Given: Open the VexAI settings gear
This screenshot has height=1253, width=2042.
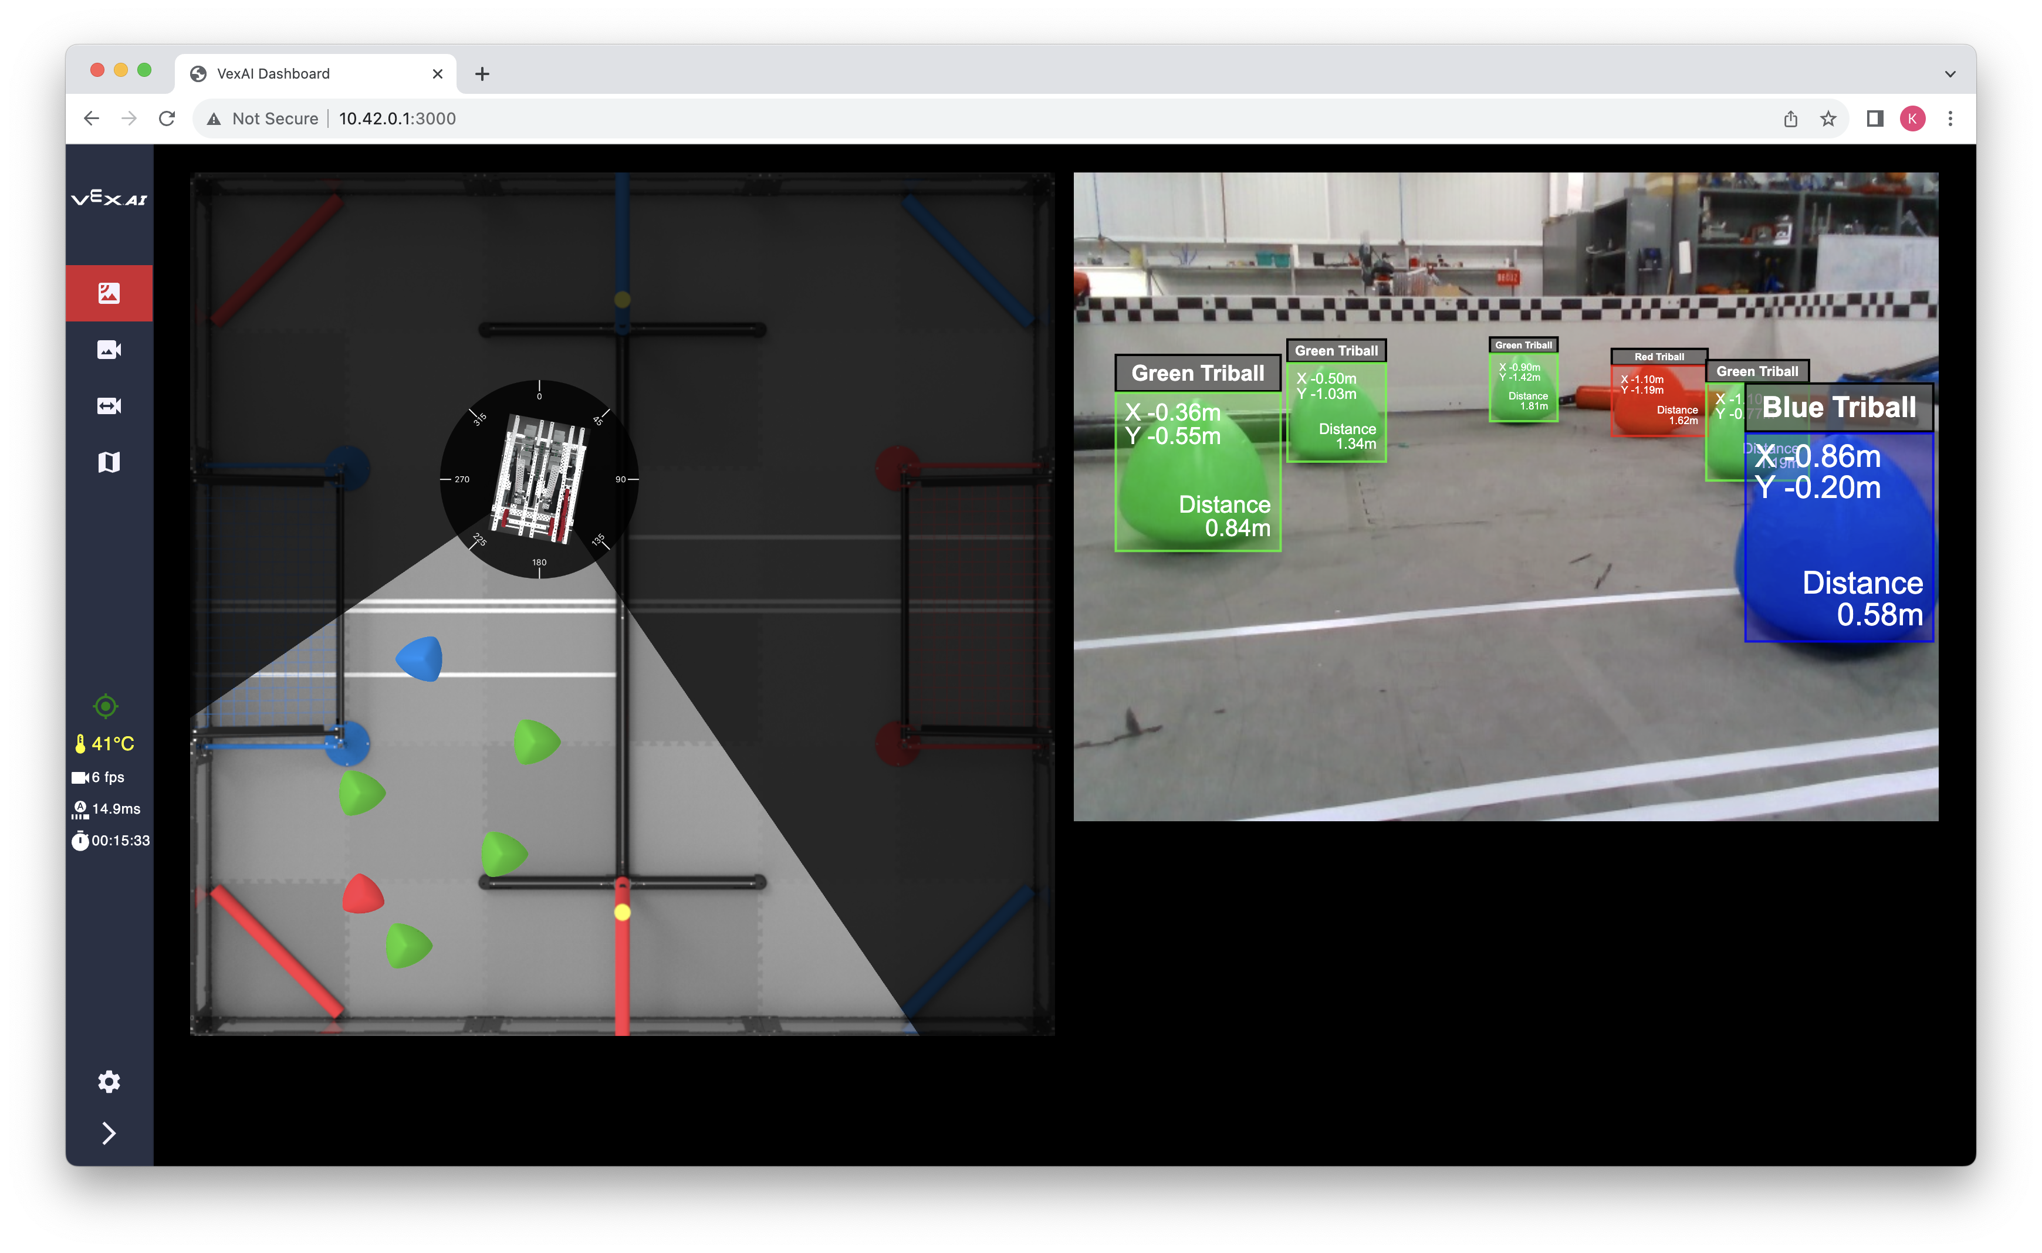Looking at the screenshot, I should point(109,1082).
